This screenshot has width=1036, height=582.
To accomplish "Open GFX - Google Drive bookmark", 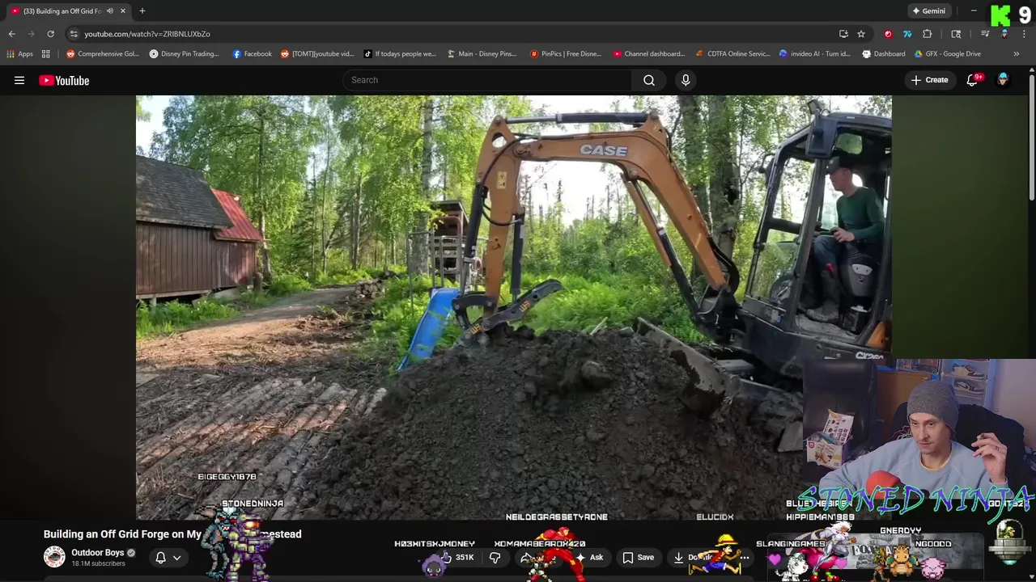I will (948, 54).
